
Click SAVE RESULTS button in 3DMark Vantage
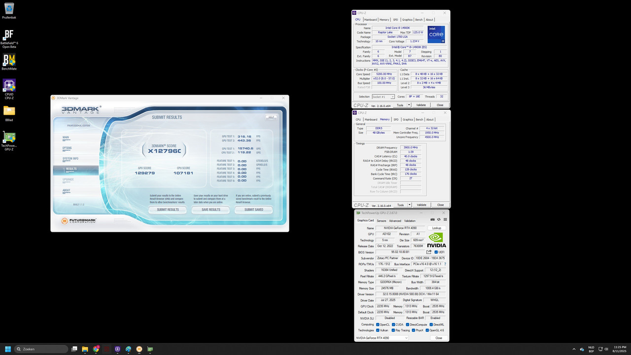(211, 210)
